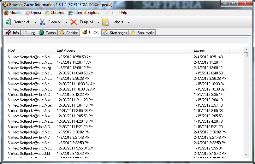Viewport: 255px width, 164px height.
Task: Expand the Helpers dropdown arrow
Action: tap(129, 22)
